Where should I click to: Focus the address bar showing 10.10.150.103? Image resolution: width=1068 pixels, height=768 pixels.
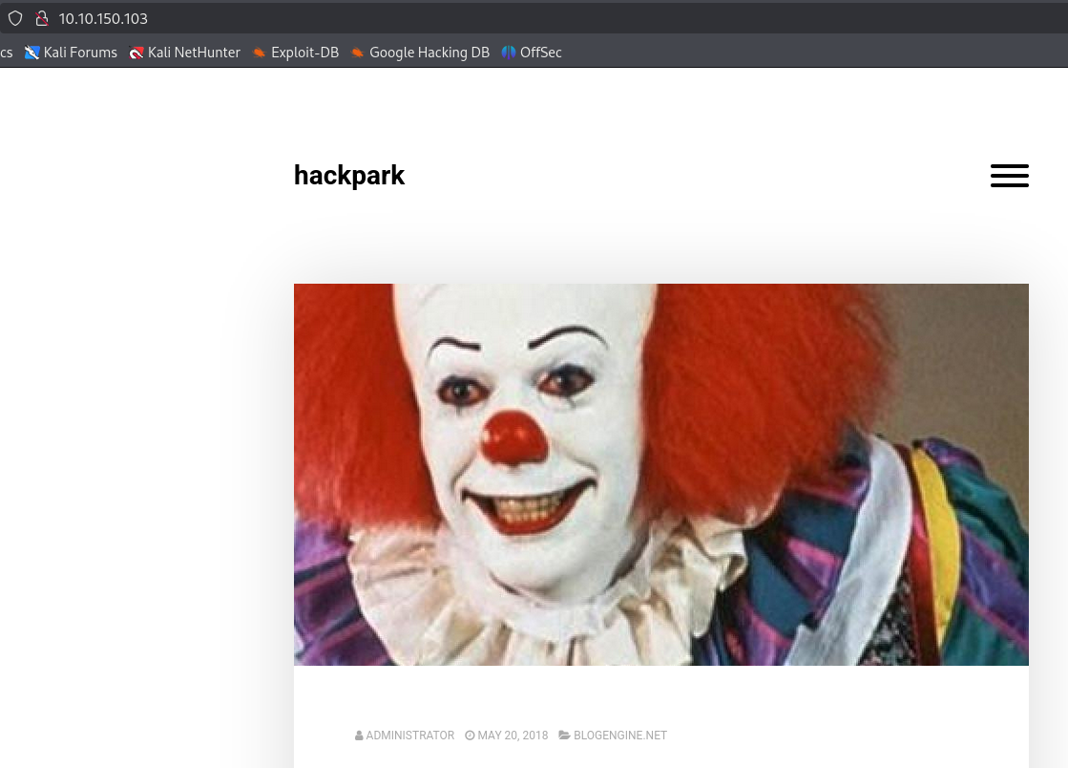point(382,18)
